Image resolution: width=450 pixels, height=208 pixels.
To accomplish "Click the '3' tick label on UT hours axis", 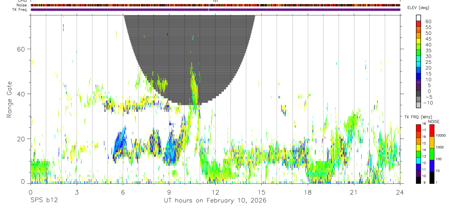I will pos(77,192).
